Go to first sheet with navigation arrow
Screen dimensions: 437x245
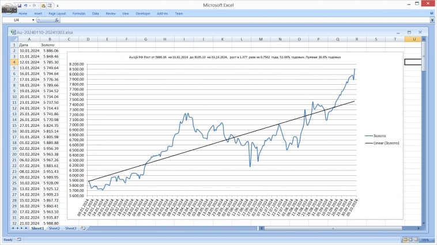click(x=13, y=228)
